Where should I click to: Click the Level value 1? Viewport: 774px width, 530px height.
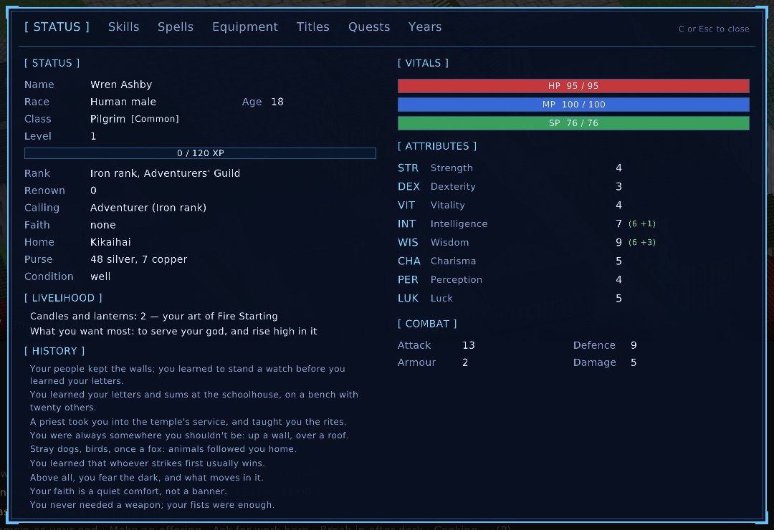[93, 136]
